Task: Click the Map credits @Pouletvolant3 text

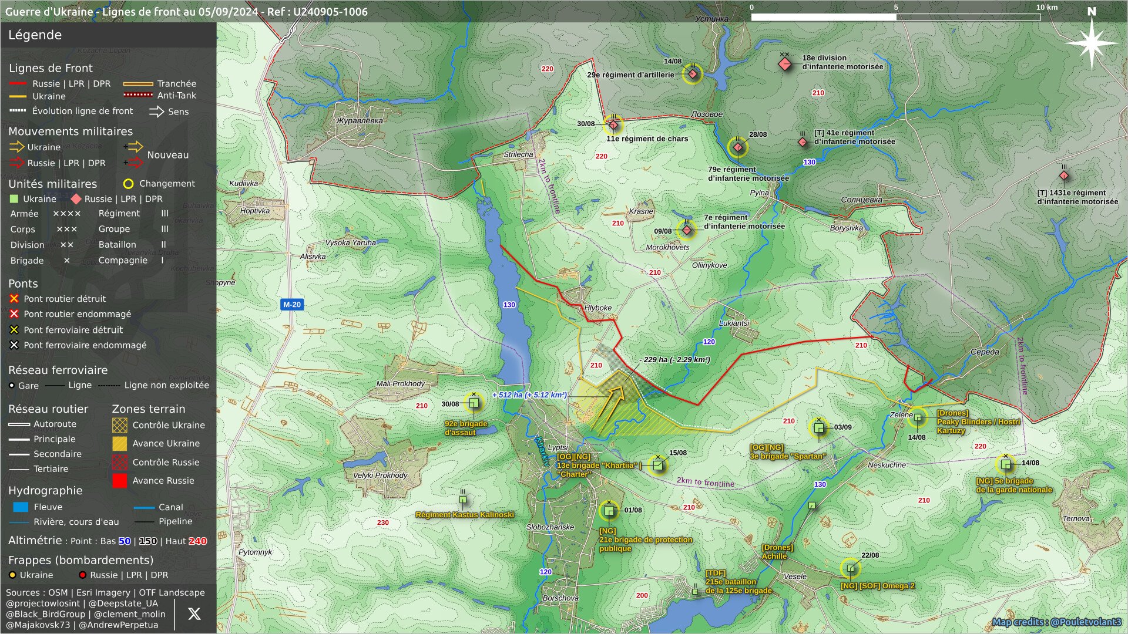Action: coord(1056,622)
